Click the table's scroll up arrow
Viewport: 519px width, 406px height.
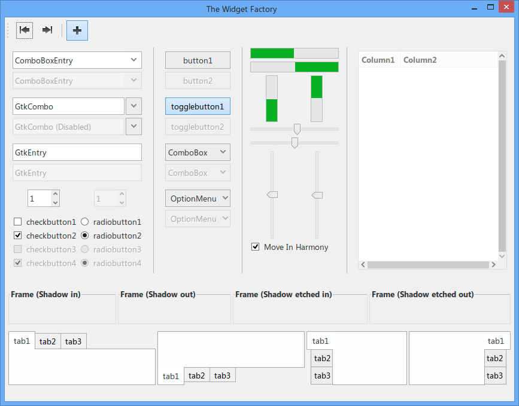click(502, 56)
